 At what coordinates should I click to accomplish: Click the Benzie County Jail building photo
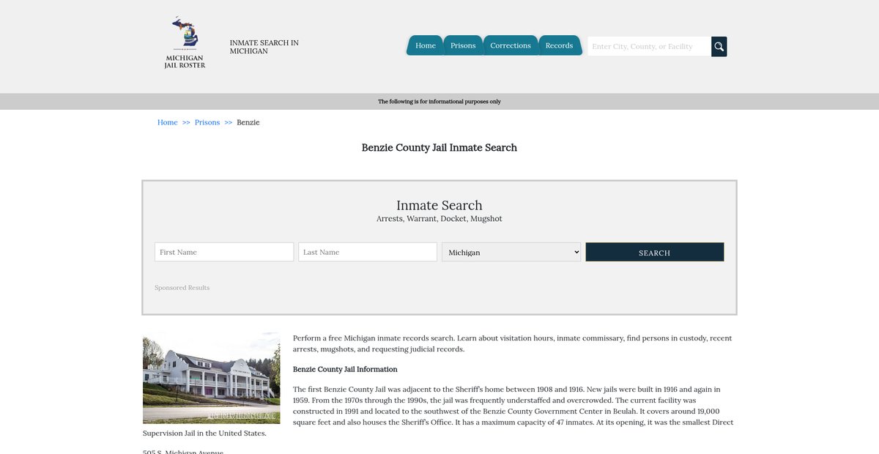pos(211,378)
